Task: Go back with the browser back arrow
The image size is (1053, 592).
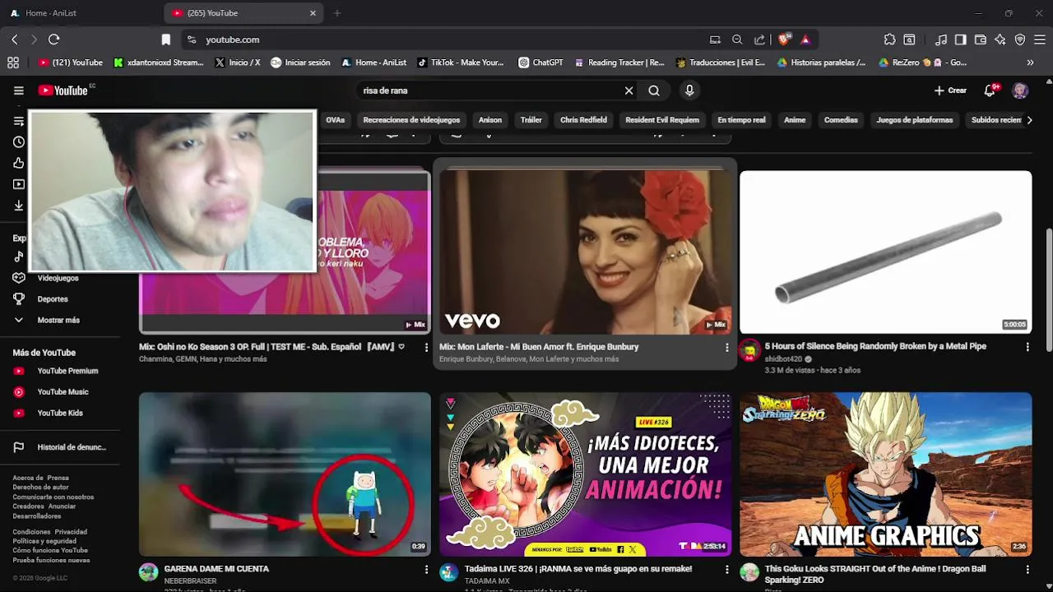Action: click(x=14, y=39)
